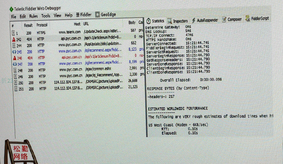The image size is (283, 164).
Task: Click the US West Coast modem line
Action: [178, 125]
